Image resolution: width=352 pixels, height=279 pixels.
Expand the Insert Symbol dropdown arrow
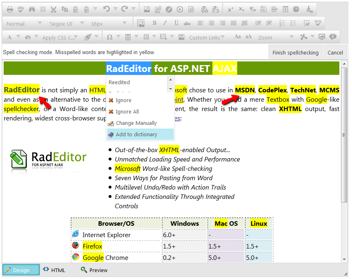pyautogui.click(x=118, y=37)
